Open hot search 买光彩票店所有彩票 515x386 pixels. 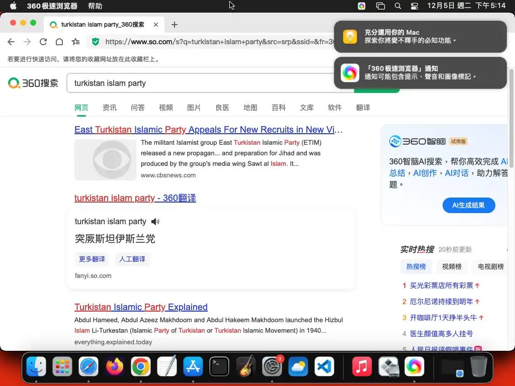[x=442, y=285]
